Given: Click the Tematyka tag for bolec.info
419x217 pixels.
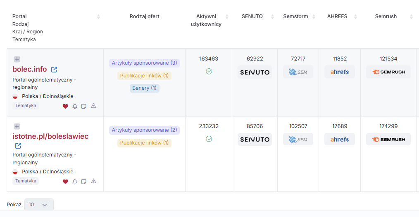Looking at the screenshot, I should (26, 106).
